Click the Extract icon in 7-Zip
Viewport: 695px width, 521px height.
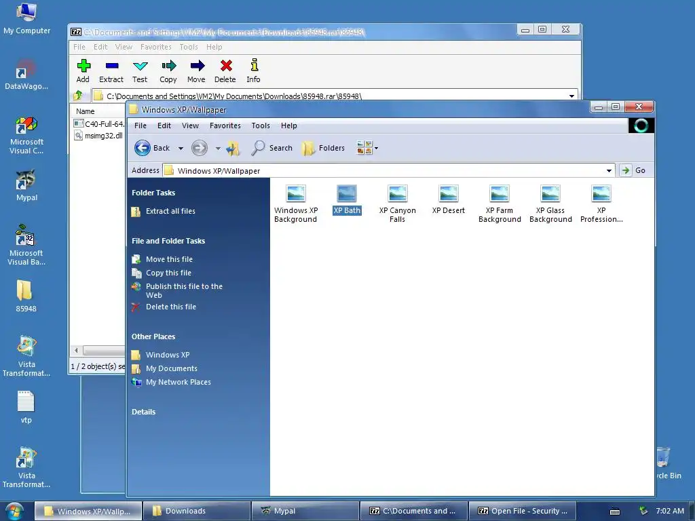111,71
